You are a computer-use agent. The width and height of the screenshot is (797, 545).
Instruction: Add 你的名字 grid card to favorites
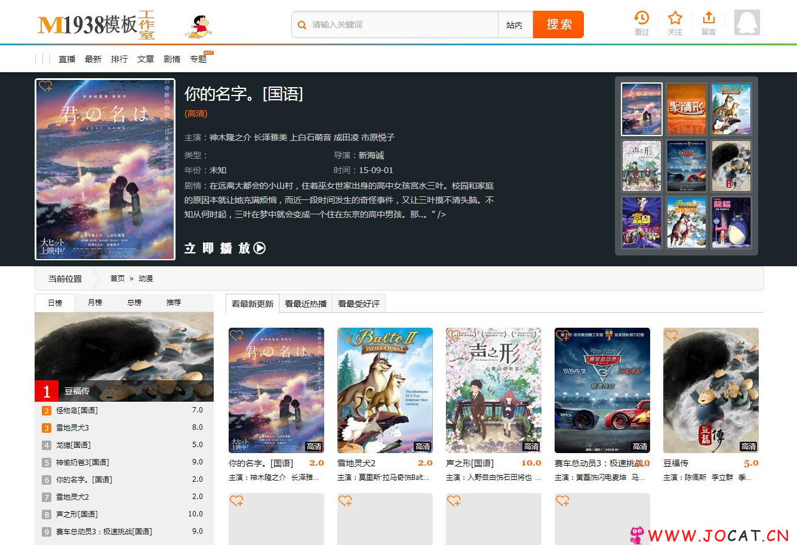coord(237,335)
